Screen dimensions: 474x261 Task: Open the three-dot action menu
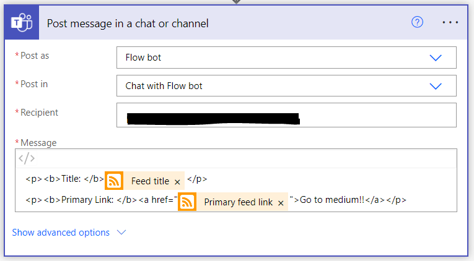coord(450,22)
